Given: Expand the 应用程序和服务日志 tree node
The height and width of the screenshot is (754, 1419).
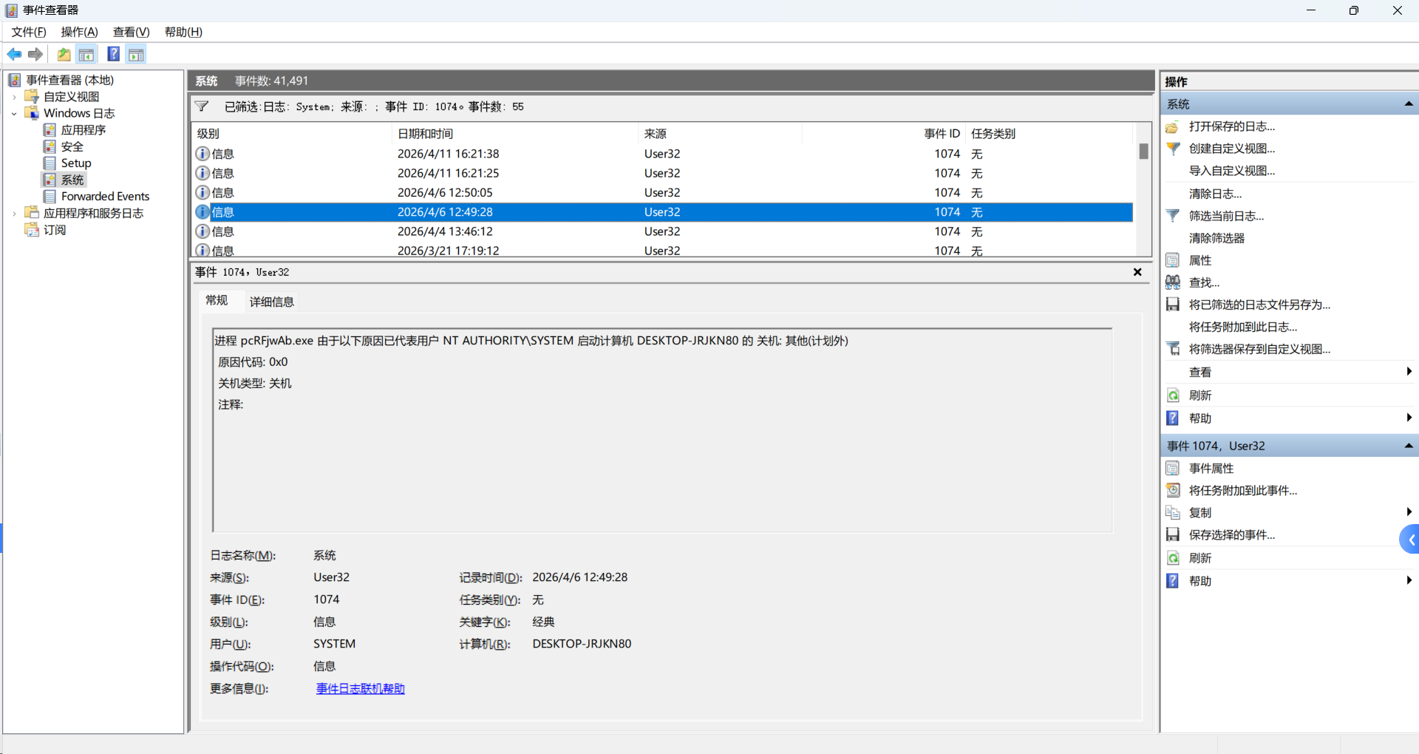Looking at the screenshot, I should [x=14, y=214].
